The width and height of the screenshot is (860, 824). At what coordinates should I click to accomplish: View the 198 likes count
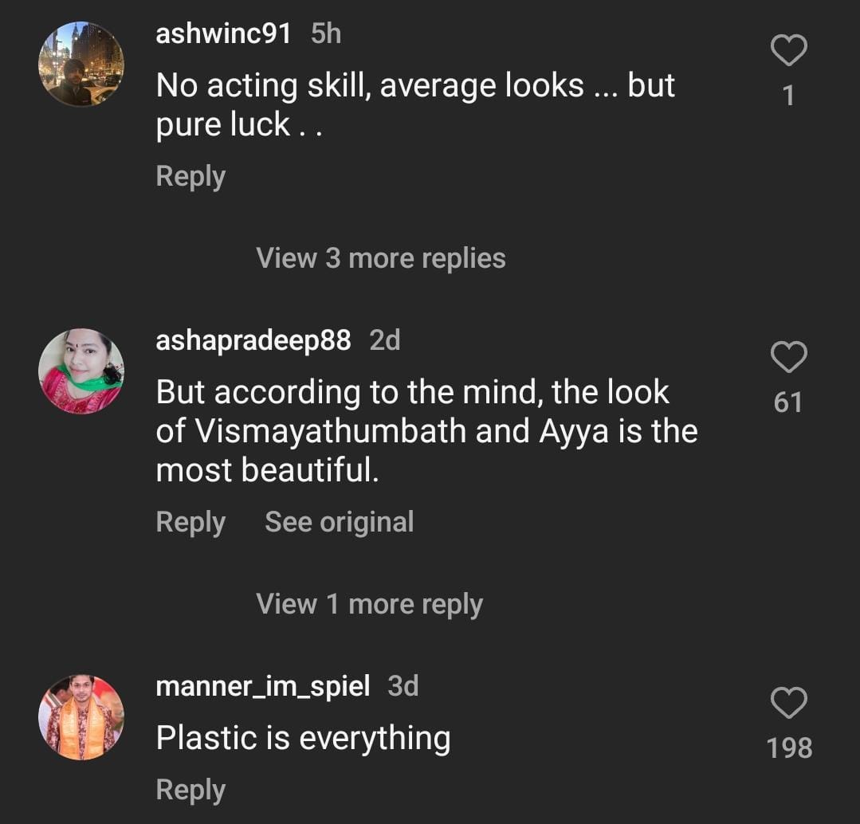point(789,748)
